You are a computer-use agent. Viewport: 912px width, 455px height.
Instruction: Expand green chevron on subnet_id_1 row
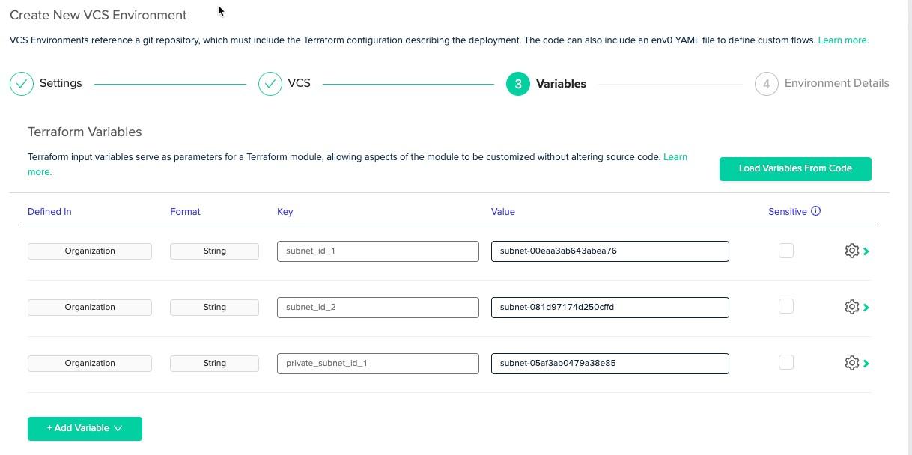[x=866, y=251]
